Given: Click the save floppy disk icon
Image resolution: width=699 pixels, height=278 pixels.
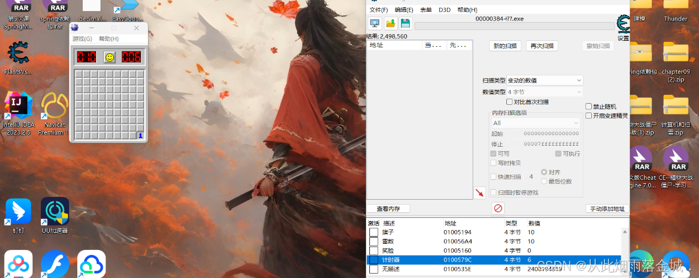Looking at the screenshot, I should tap(405, 23).
